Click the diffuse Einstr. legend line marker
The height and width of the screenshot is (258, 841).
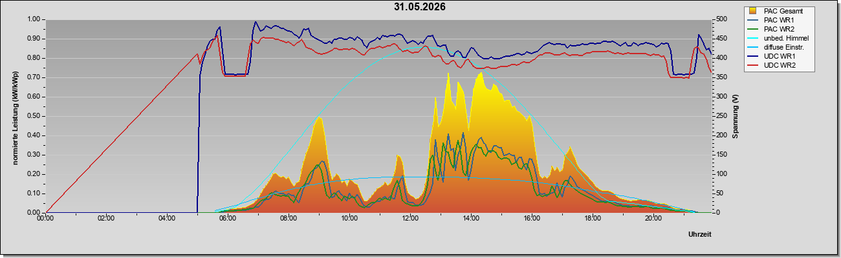point(754,47)
